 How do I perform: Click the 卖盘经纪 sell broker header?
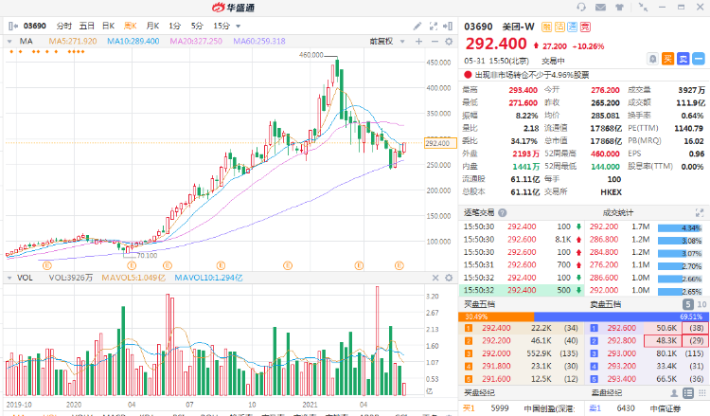pyautogui.click(x=607, y=393)
